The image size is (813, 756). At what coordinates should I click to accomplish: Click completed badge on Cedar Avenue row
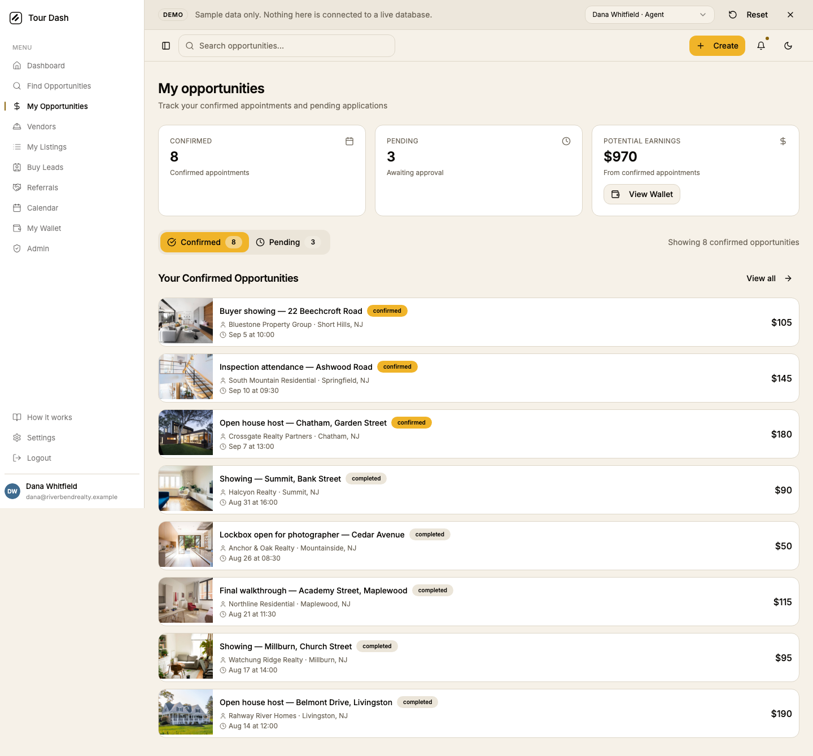[430, 534]
